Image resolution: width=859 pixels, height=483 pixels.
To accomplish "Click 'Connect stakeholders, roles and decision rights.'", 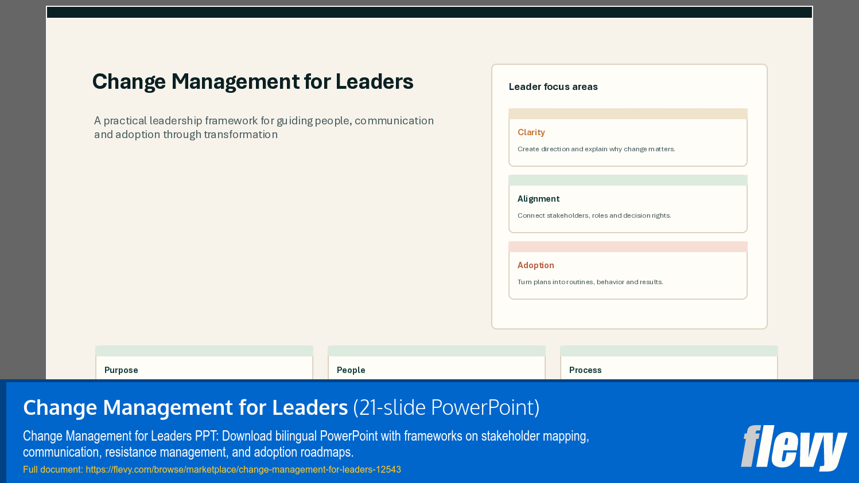I will click(594, 215).
